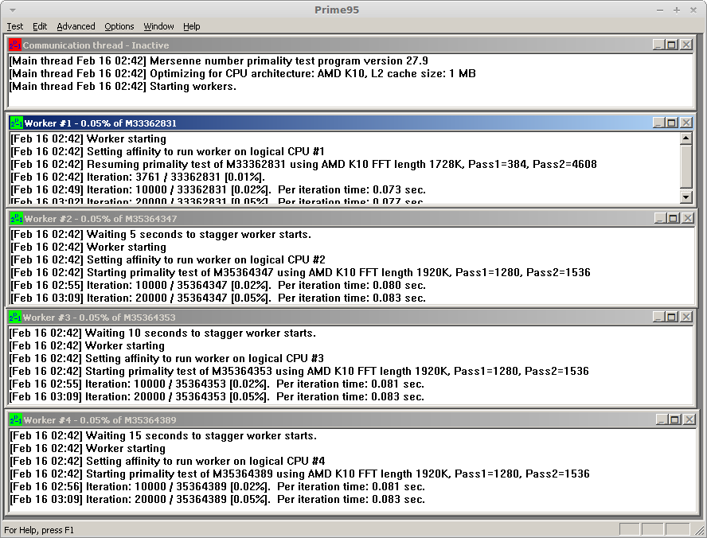This screenshot has width=707, height=538.
Task: Click the red Communication thread window icon
Action: click(15, 45)
